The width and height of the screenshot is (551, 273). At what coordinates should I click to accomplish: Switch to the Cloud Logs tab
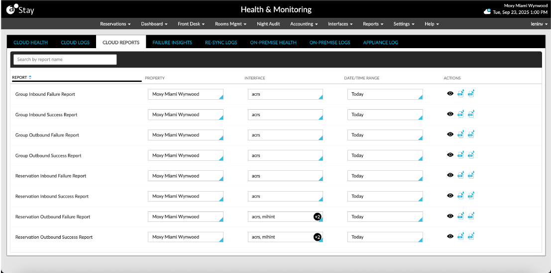point(75,43)
